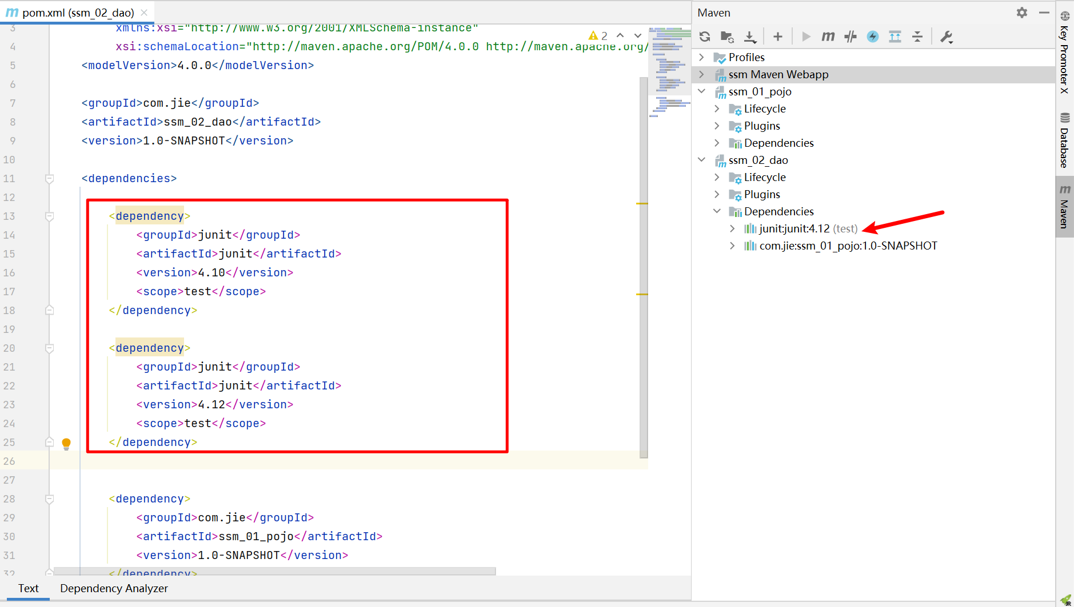Click the warnings count indicator

coord(598,35)
